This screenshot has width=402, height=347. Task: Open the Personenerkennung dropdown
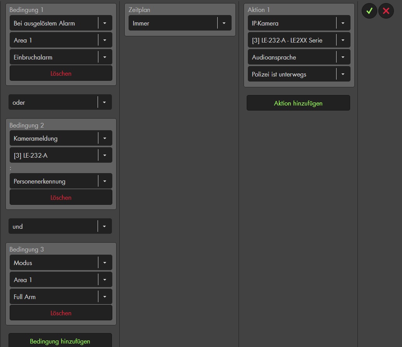61,181
